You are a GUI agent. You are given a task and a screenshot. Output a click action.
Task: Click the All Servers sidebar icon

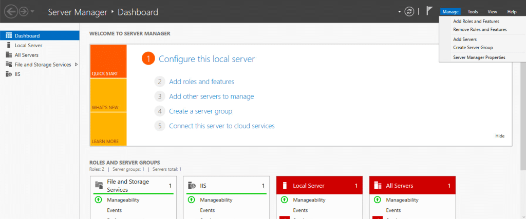(x=9, y=55)
